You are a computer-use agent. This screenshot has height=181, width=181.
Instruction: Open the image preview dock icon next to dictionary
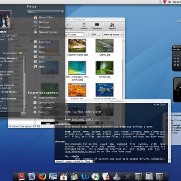32,176
